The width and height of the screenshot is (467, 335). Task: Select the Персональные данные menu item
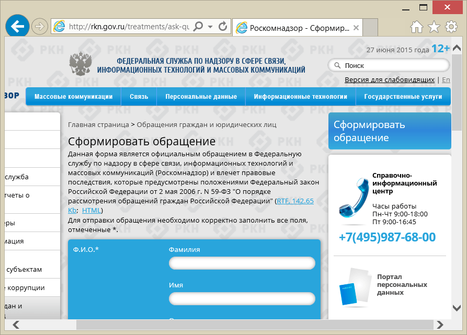point(201,96)
